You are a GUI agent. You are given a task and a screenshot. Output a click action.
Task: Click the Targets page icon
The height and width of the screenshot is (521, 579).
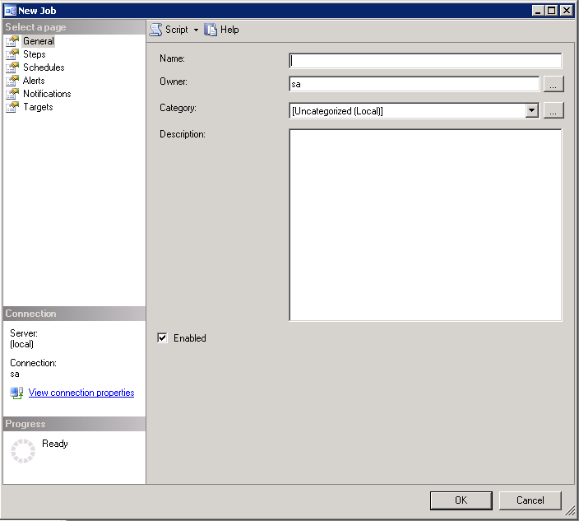[x=12, y=107]
